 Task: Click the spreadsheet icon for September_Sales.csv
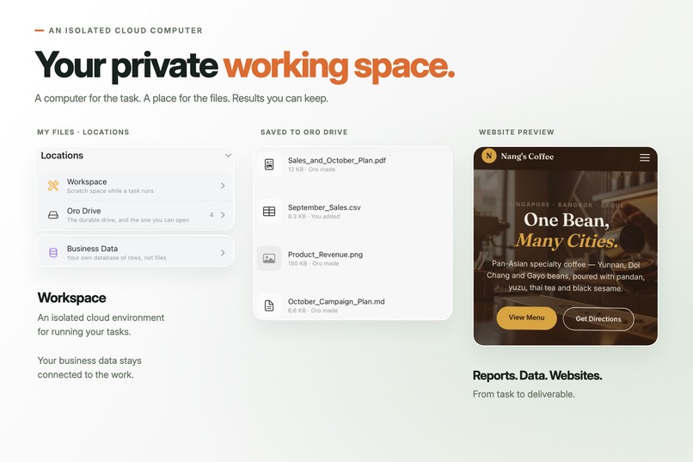[269, 212]
